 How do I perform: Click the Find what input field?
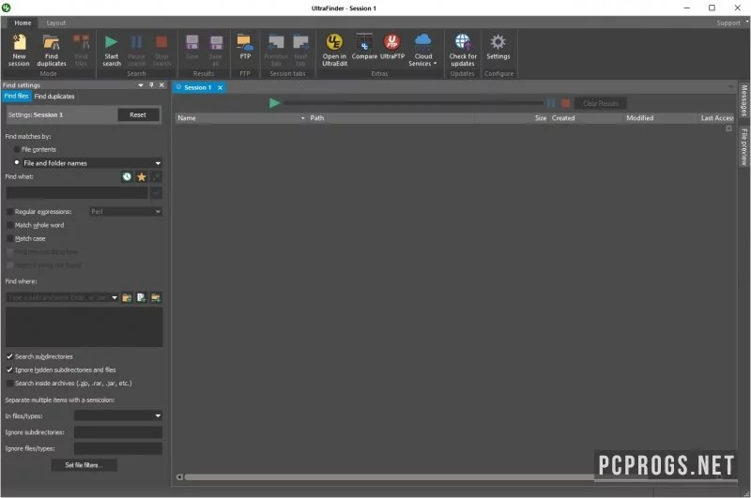pyautogui.click(x=77, y=193)
